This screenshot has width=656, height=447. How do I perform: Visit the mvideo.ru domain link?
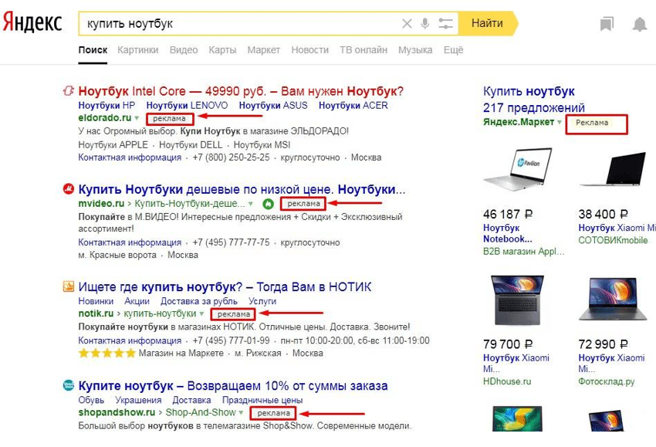point(101,204)
